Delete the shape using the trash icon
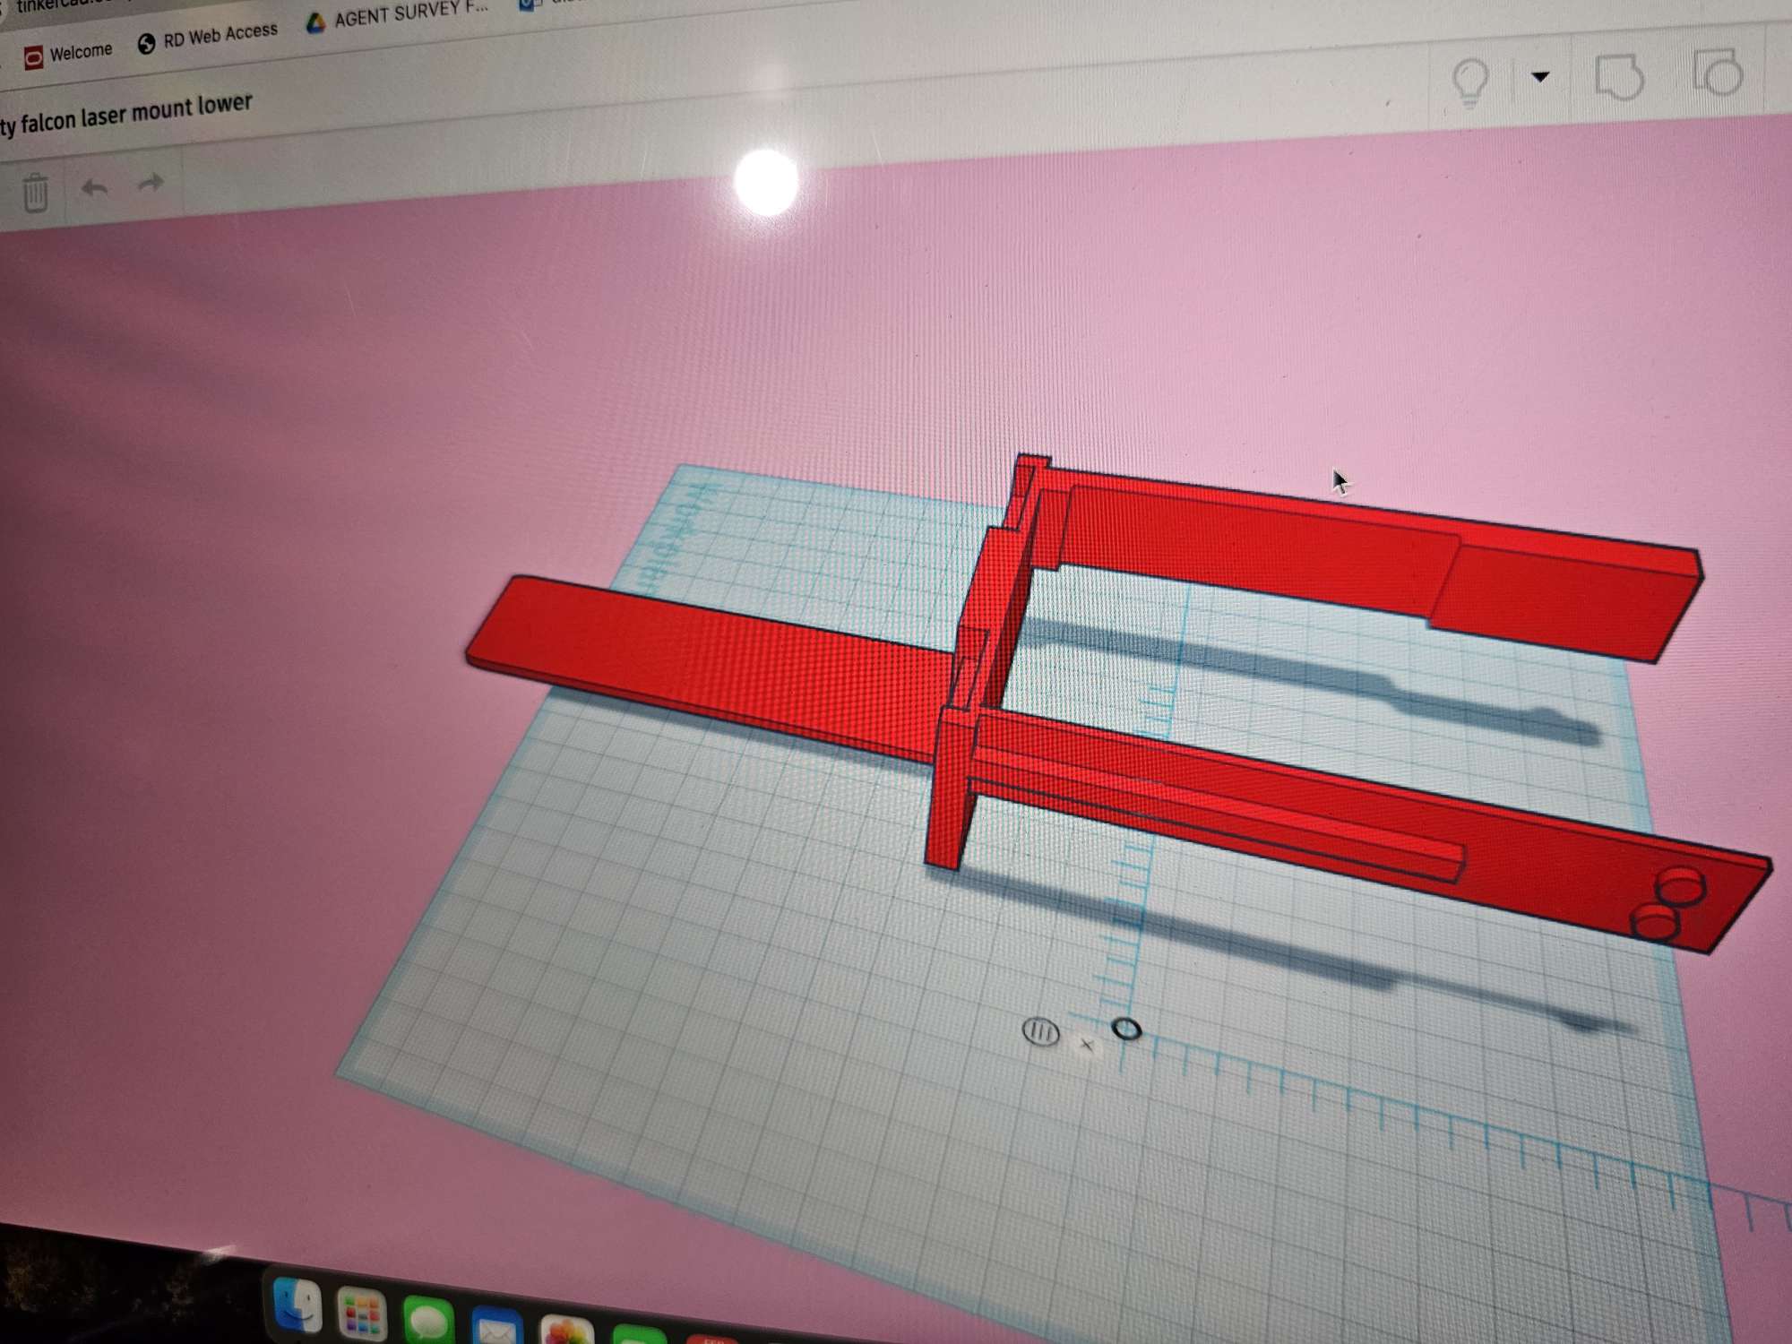The image size is (1792, 1344). (36, 191)
